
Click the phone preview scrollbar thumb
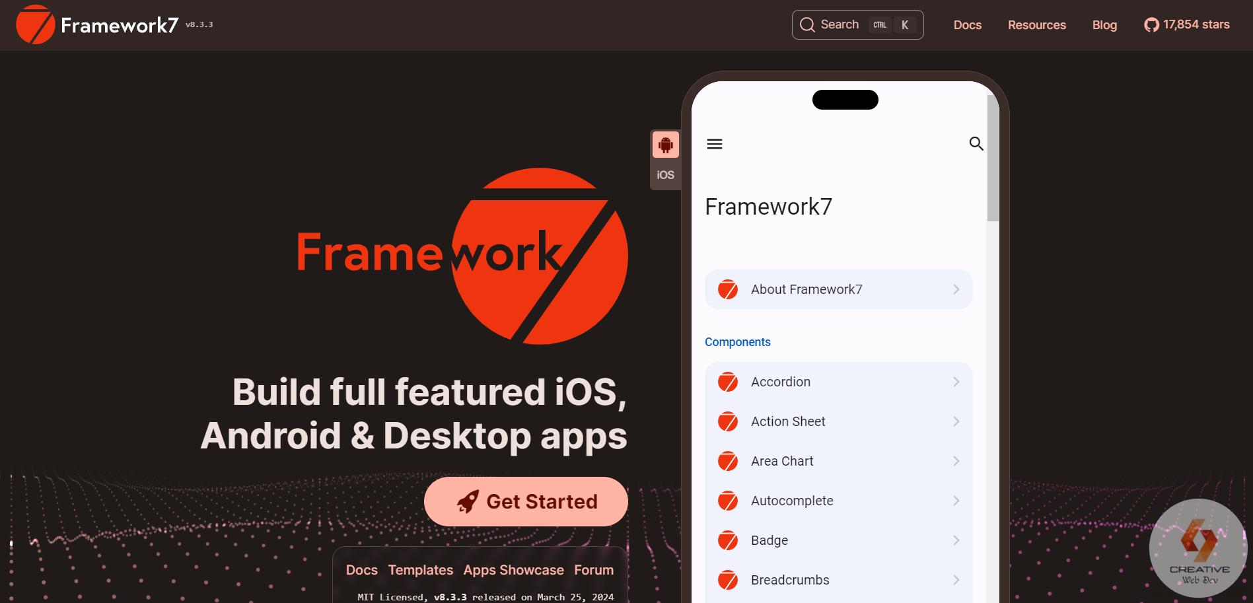click(993, 159)
